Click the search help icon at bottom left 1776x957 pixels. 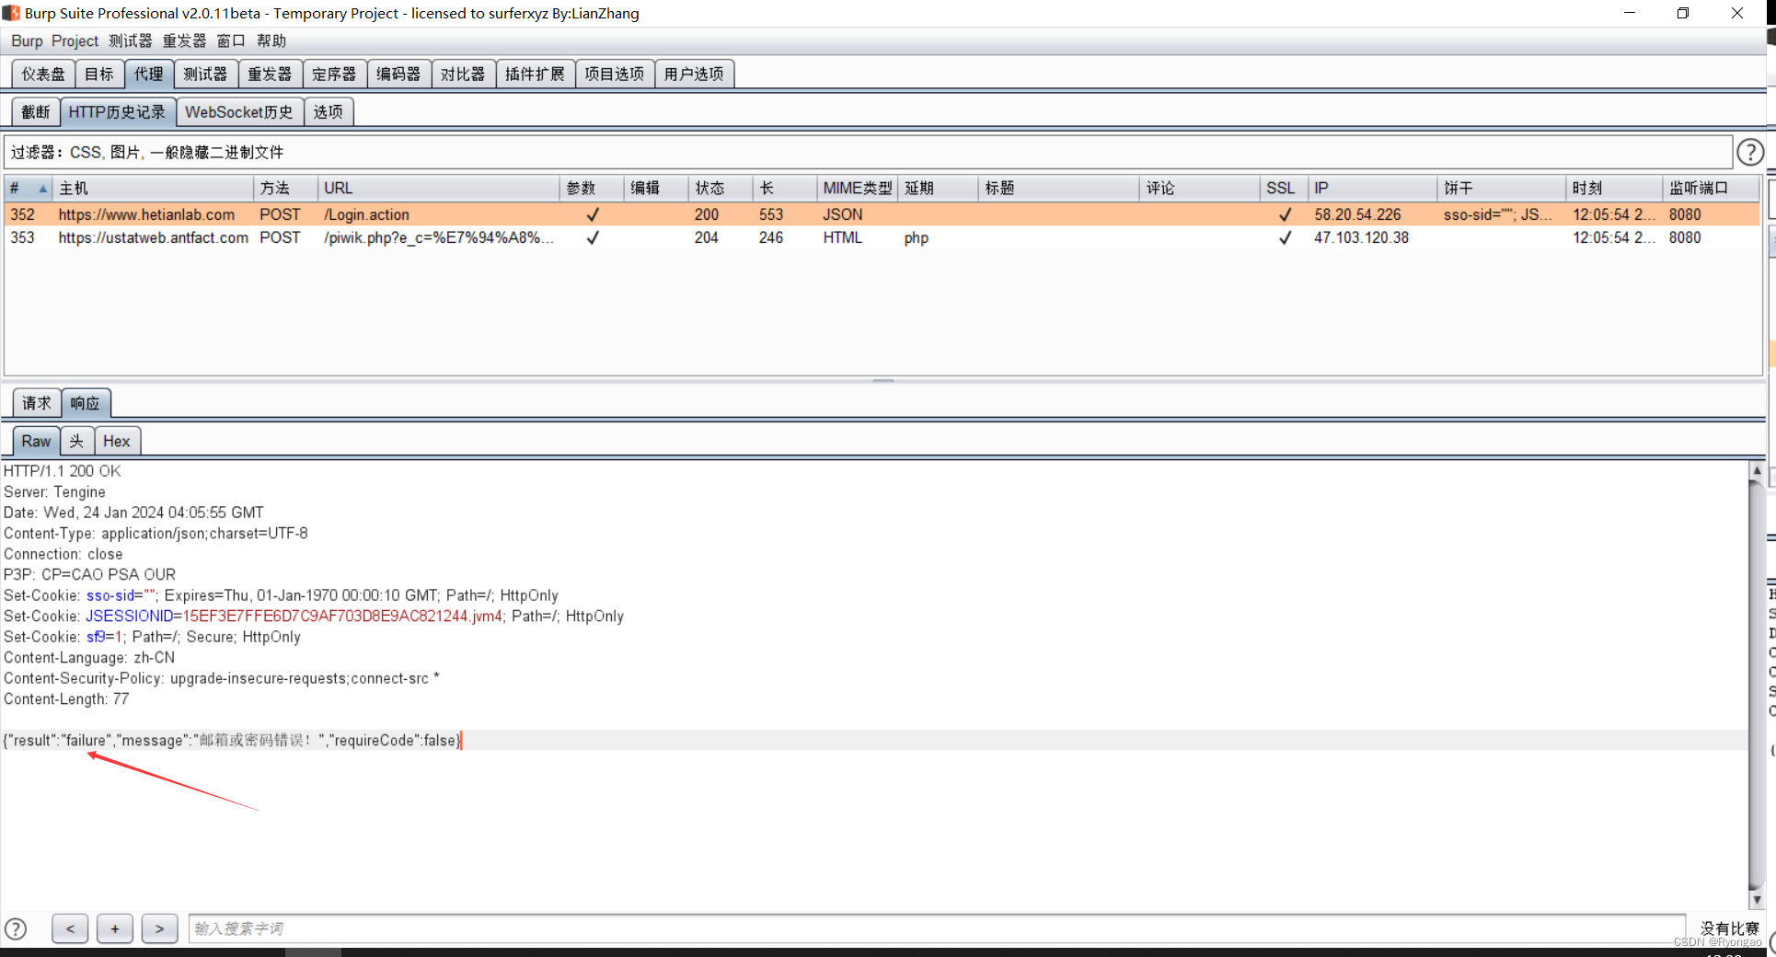(x=16, y=928)
